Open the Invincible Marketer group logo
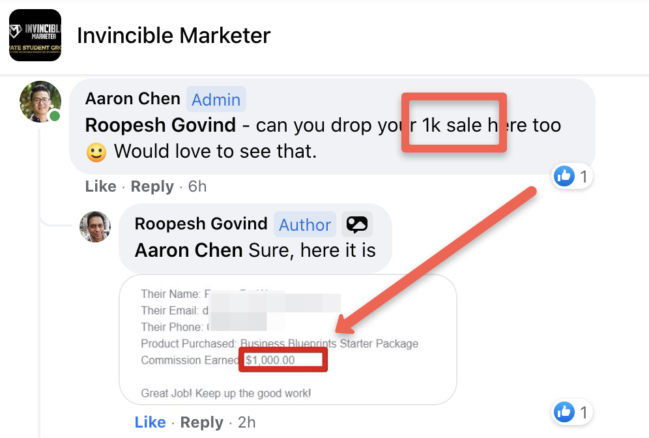The width and height of the screenshot is (649, 438). point(35,35)
